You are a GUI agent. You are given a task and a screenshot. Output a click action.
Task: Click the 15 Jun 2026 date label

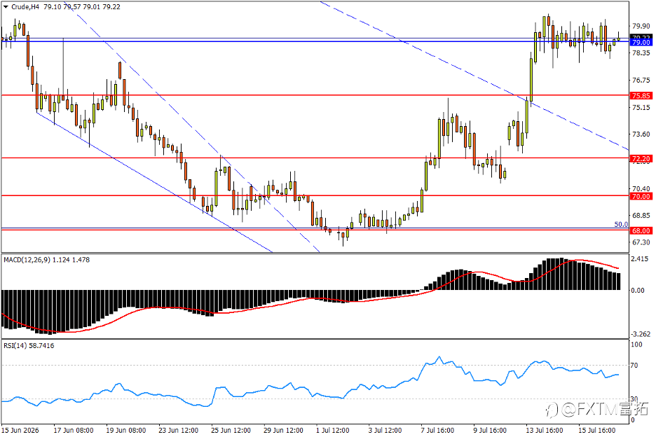click(x=20, y=430)
